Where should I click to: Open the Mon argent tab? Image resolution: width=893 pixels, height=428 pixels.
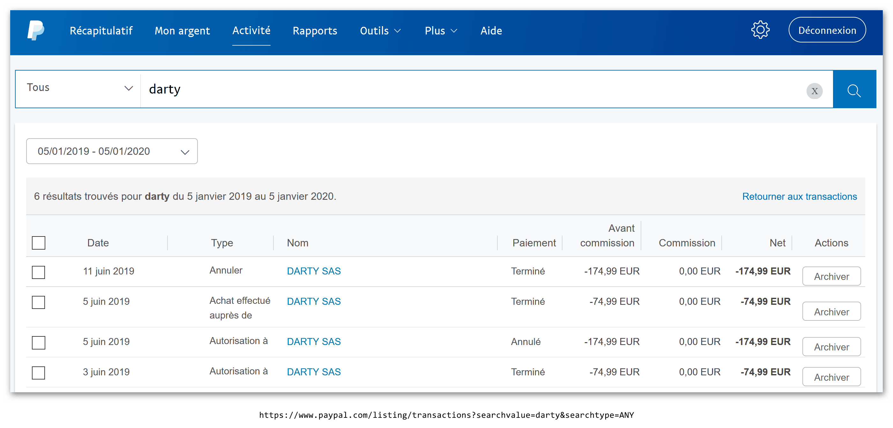182,31
